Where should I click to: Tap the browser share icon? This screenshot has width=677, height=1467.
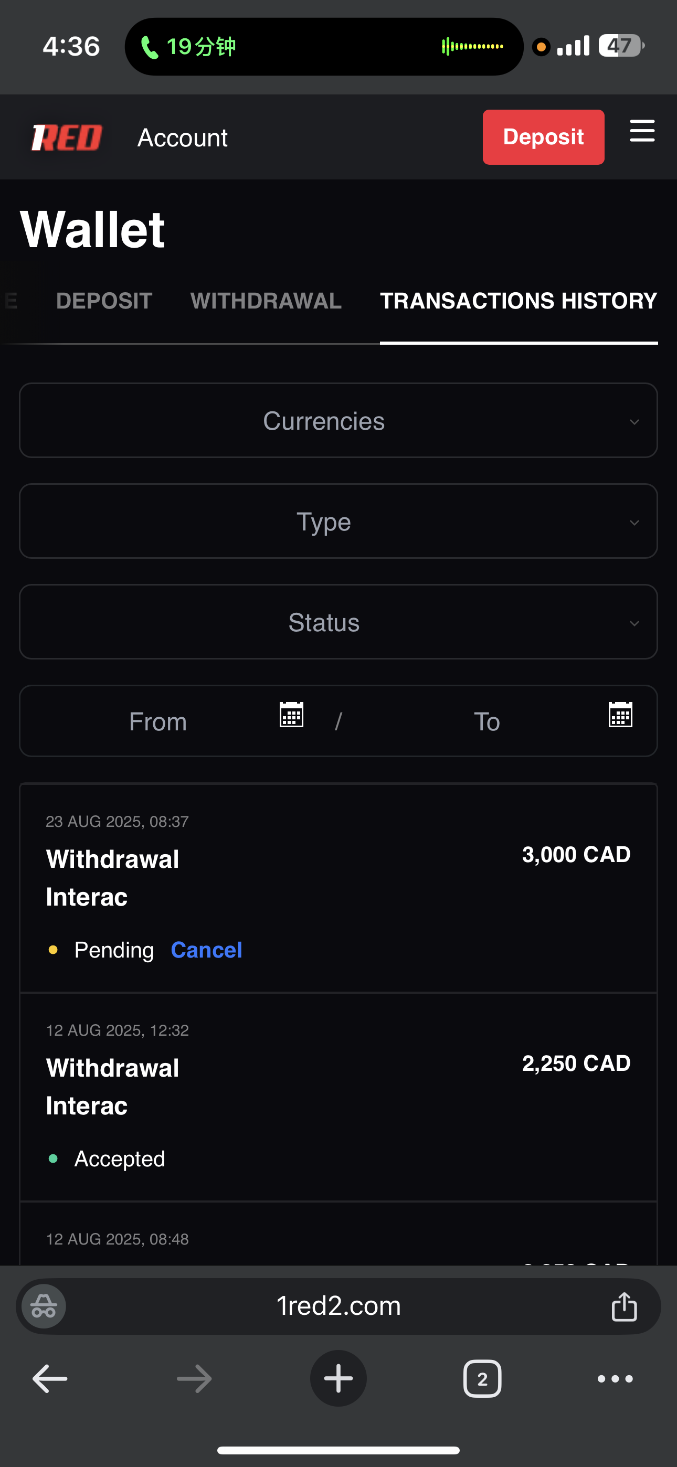[x=624, y=1306]
